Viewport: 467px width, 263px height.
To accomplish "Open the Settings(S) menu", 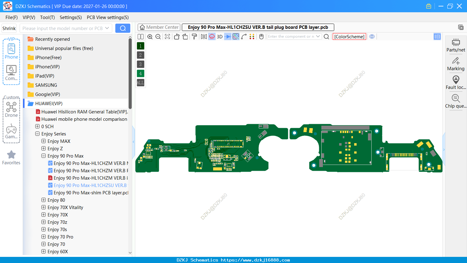I will pos(71,17).
